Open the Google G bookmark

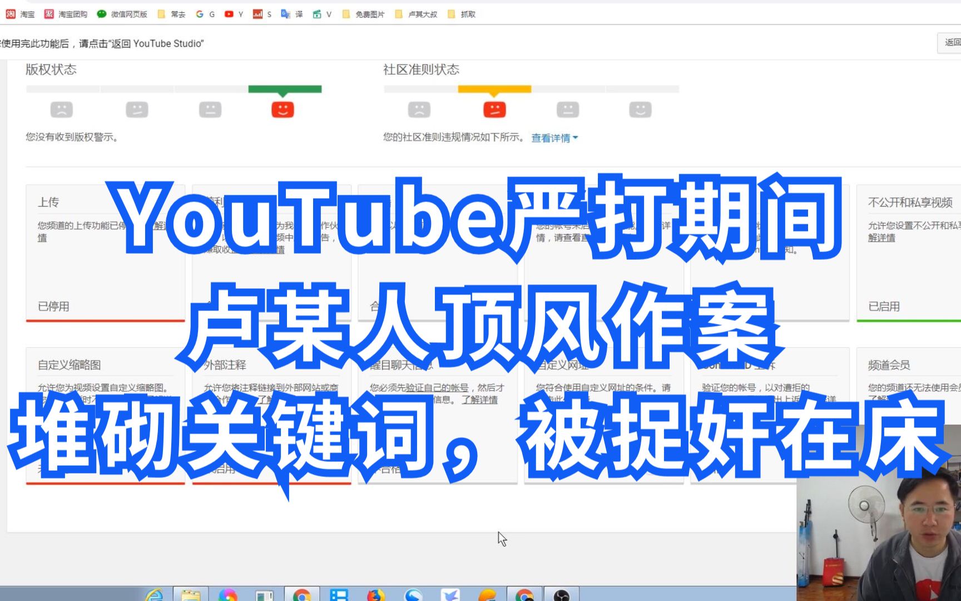pyautogui.click(x=205, y=14)
